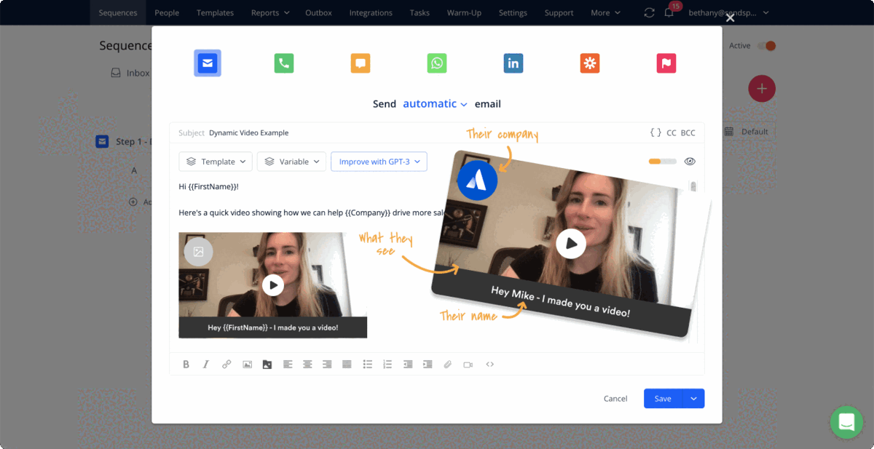Insert a link using the link icon

227,364
